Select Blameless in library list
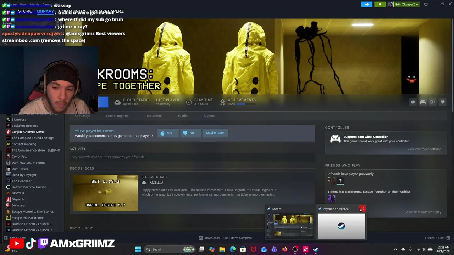 (x=19, y=119)
